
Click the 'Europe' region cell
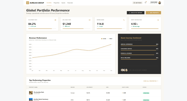pos(73,93)
